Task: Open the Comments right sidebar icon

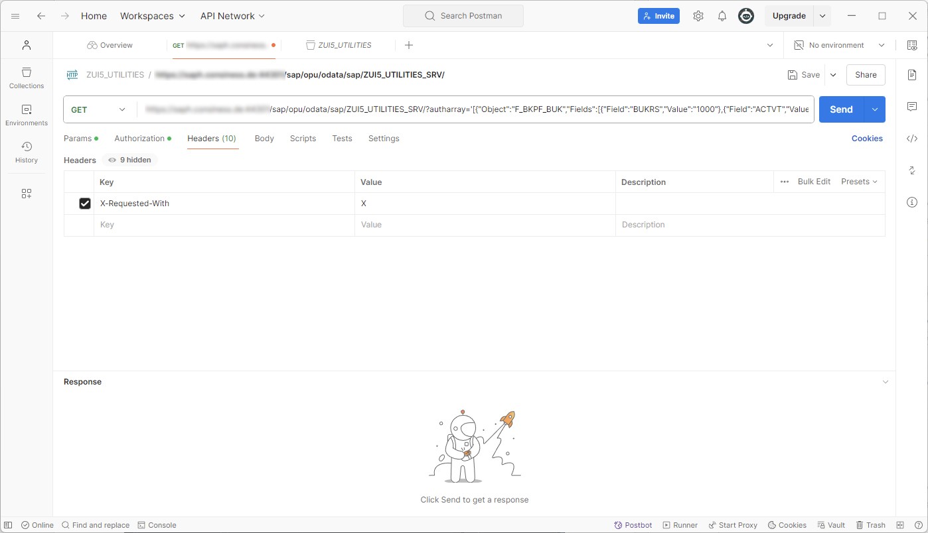Action: pos(912,107)
